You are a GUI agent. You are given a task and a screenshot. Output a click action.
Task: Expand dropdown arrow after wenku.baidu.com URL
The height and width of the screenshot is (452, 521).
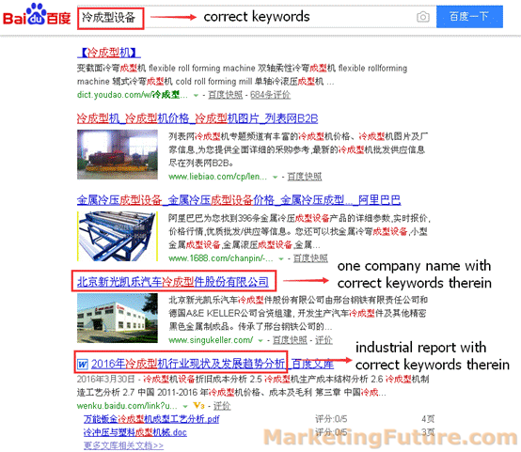click(x=185, y=406)
